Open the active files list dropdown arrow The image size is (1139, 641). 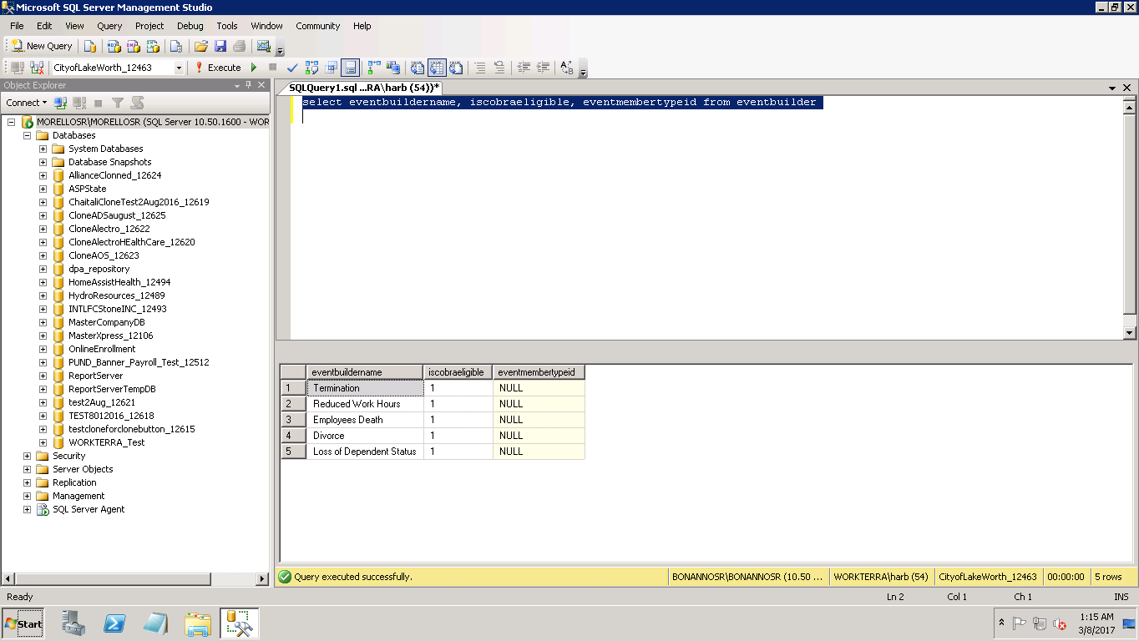click(x=1112, y=88)
